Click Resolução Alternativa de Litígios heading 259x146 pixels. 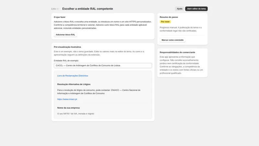[x=74, y=84]
